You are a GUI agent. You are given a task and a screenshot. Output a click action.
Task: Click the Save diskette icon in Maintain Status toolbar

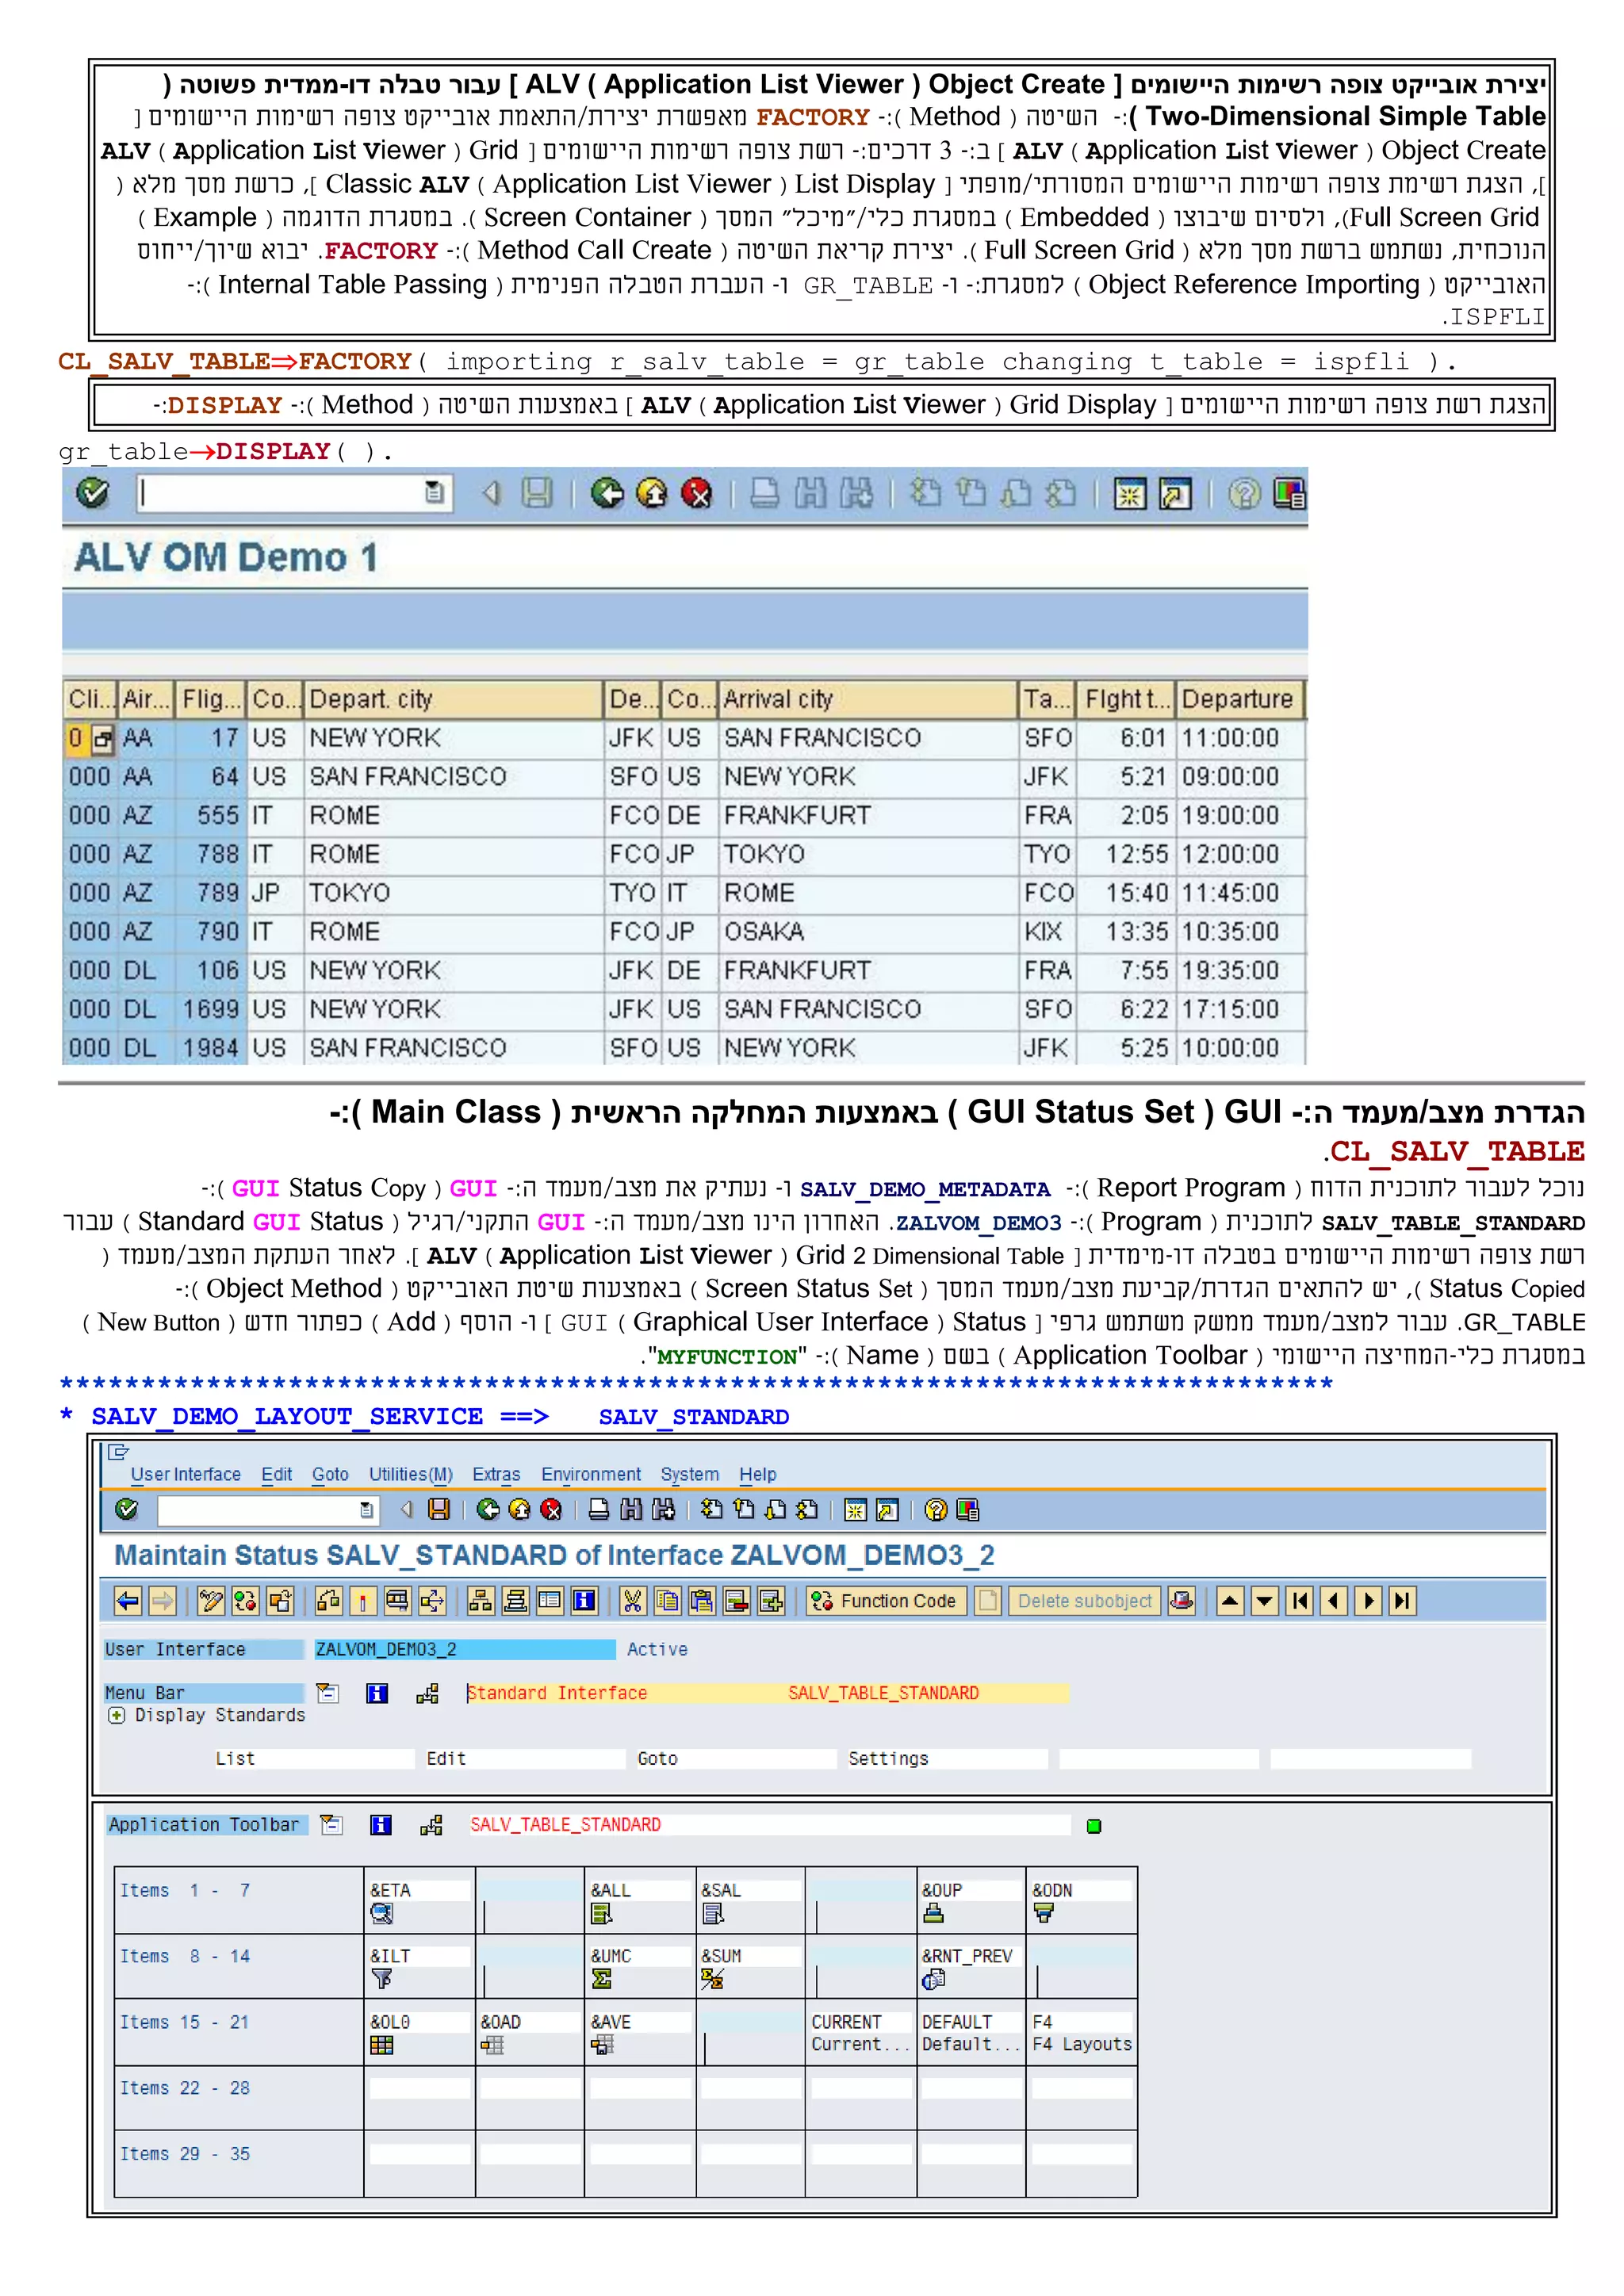[439, 1509]
